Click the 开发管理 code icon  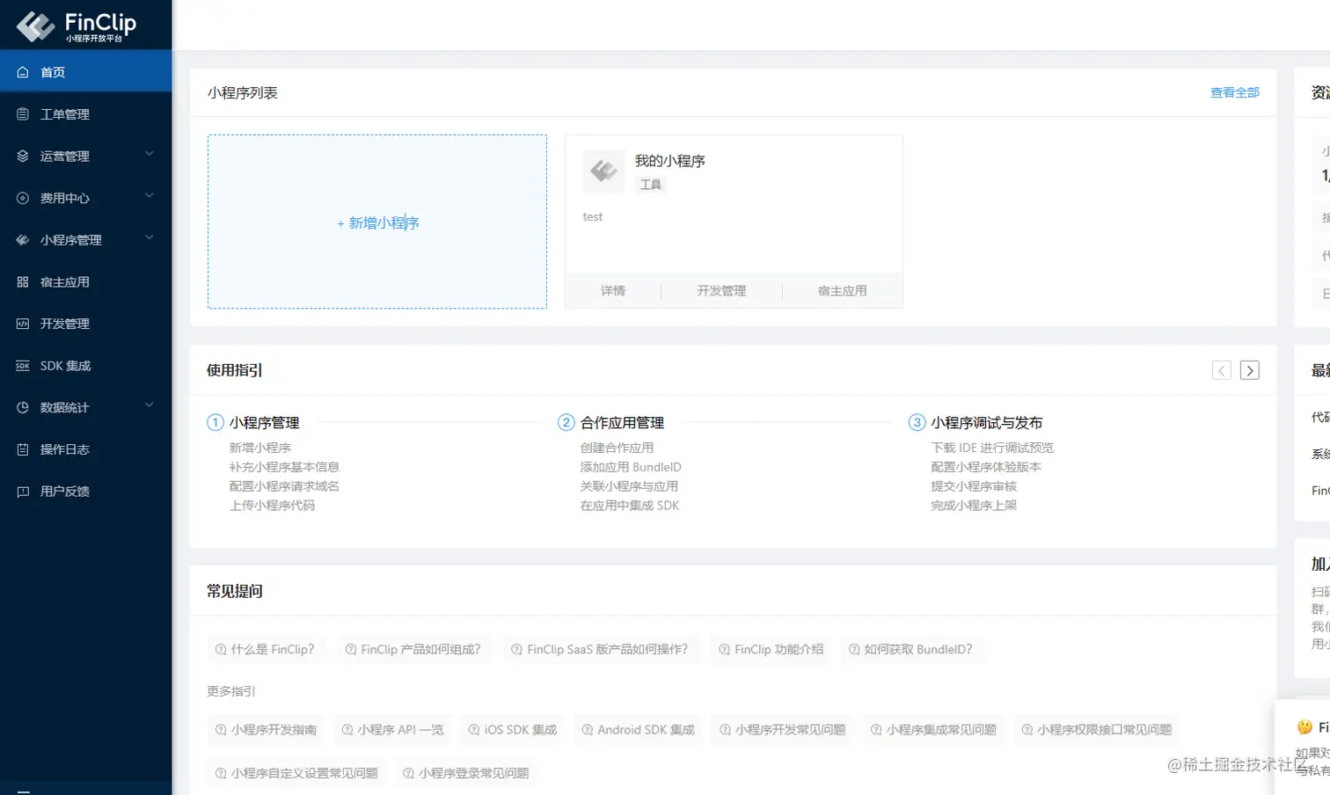pyautogui.click(x=23, y=324)
